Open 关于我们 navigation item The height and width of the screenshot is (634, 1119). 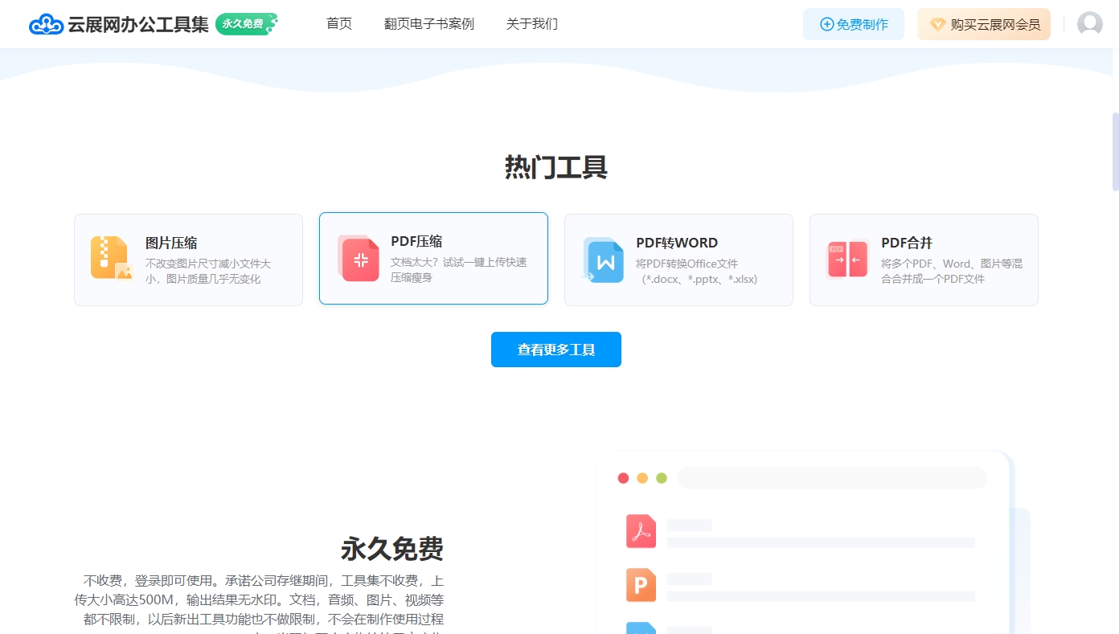coord(532,24)
